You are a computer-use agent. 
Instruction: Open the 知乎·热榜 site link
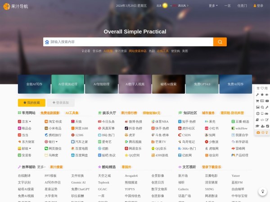[x=187, y=122]
